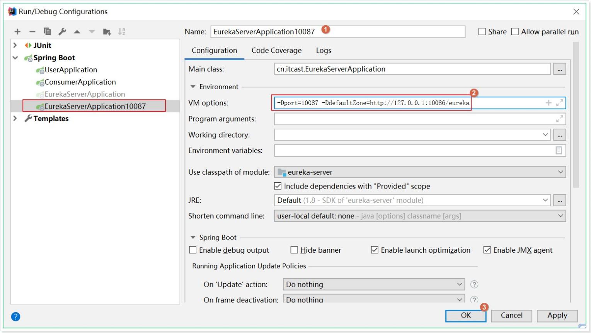Select greyed EureakaServerApplication configuration
The image size is (591, 333).
point(85,94)
